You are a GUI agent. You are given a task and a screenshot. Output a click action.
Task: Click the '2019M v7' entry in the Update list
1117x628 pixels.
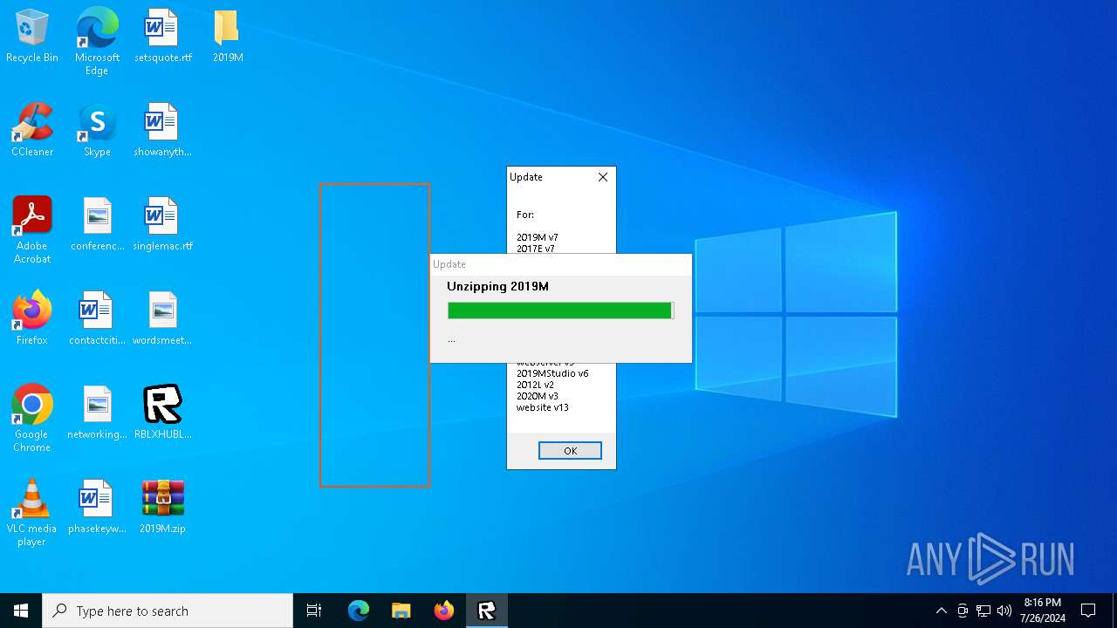pyautogui.click(x=537, y=237)
